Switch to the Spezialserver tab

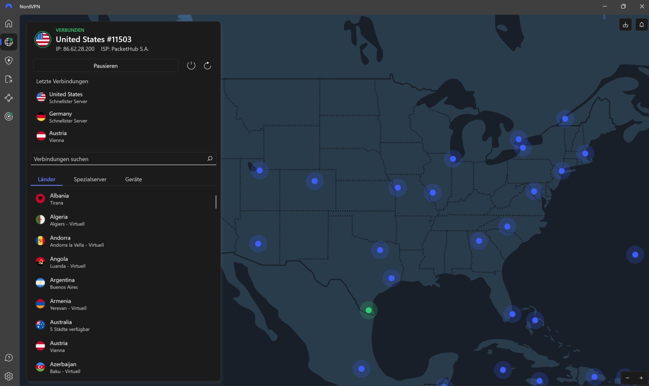[x=90, y=179]
